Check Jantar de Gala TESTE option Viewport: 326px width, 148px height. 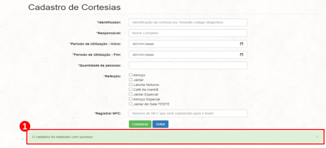[x=130, y=104]
